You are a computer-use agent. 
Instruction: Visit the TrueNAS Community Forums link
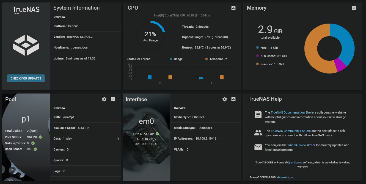click(291, 131)
